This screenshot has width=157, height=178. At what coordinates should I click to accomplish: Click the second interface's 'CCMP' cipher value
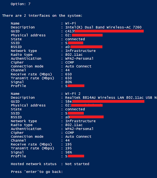pyautogui.click(x=70, y=133)
